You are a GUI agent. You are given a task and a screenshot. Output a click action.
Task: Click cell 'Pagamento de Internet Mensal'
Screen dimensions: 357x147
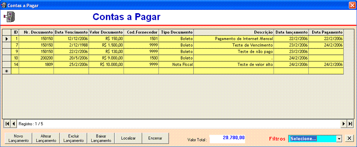pos(234,39)
